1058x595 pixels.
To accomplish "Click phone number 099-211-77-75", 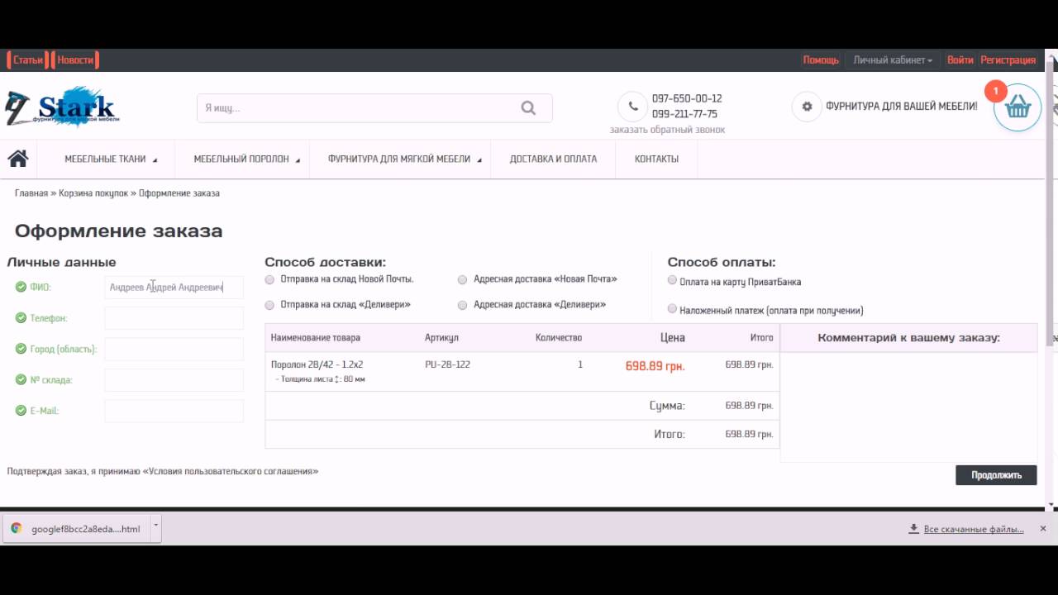I will (x=684, y=114).
